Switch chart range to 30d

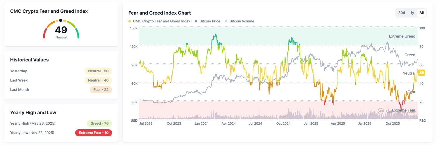tap(402, 13)
